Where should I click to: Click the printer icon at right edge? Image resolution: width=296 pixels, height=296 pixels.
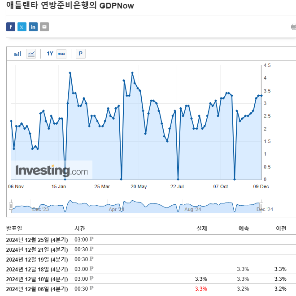pos(293,27)
